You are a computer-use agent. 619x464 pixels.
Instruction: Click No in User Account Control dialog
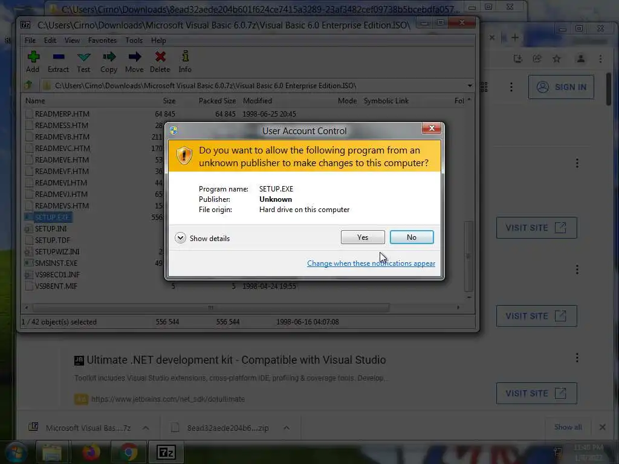pos(411,237)
